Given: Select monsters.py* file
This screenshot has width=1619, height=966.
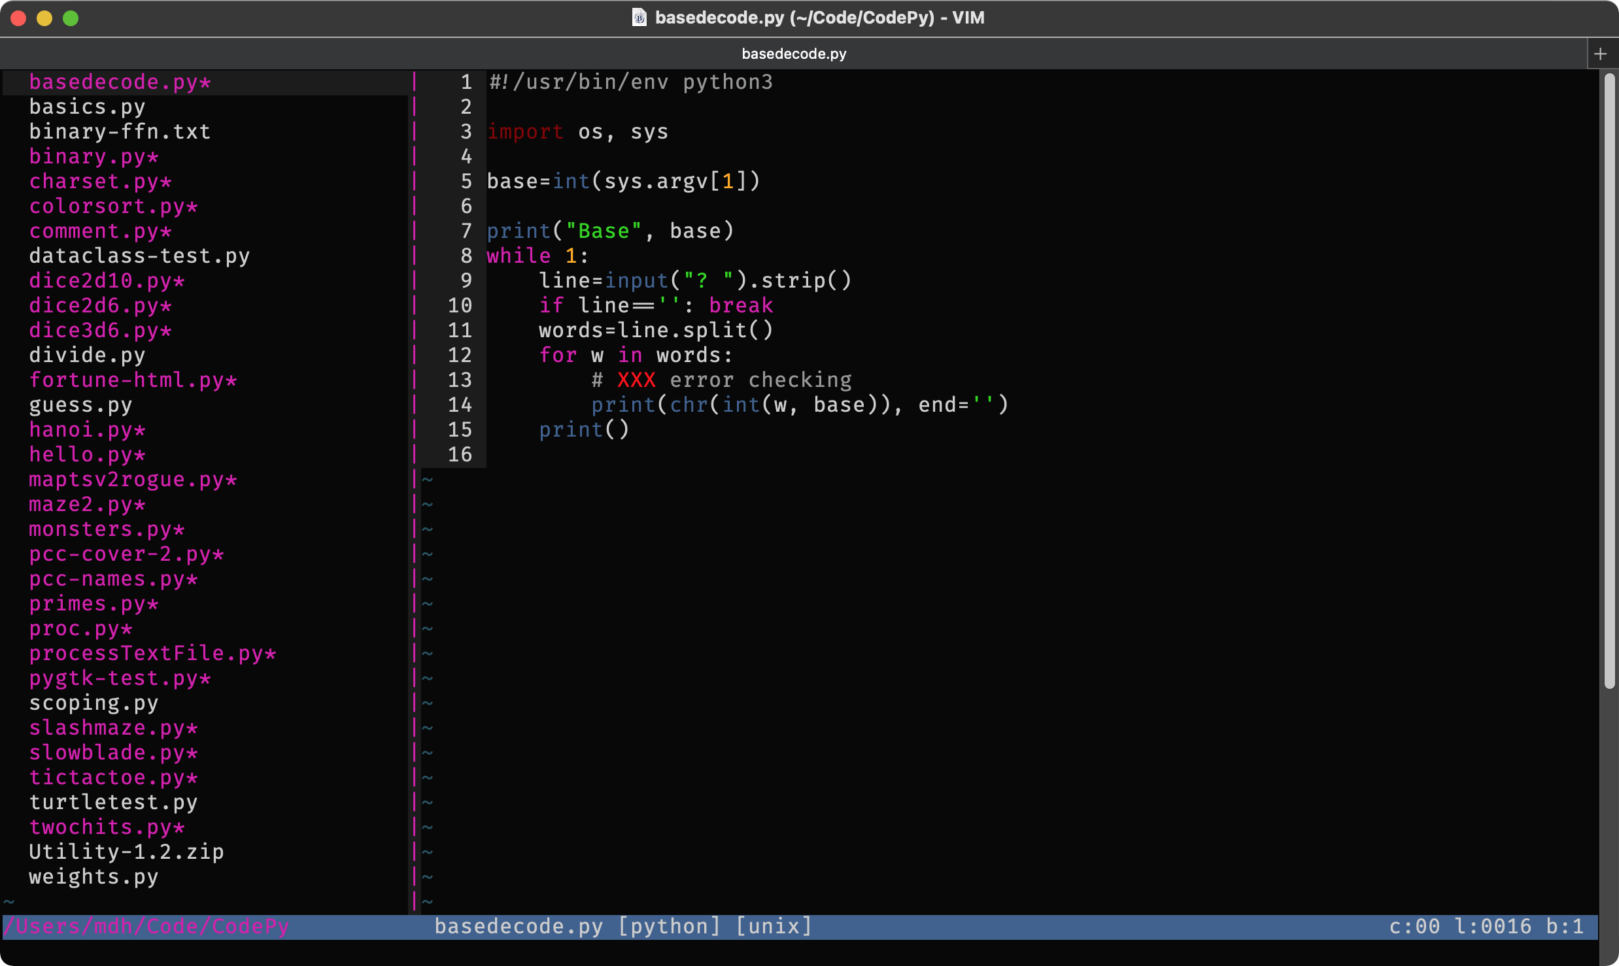Looking at the screenshot, I should pos(107,529).
